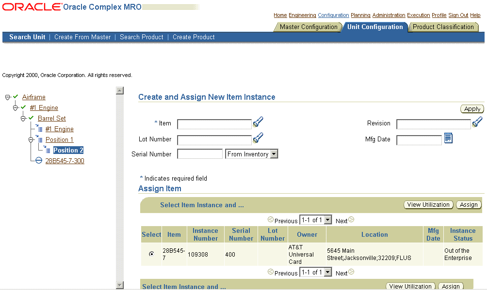Collapse the Barrel Set tree node

23,119
